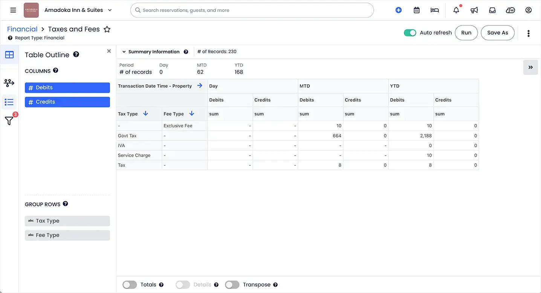This screenshot has width=541, height=293.
Task: Click the search reservations input field
Action: [252, 10]
